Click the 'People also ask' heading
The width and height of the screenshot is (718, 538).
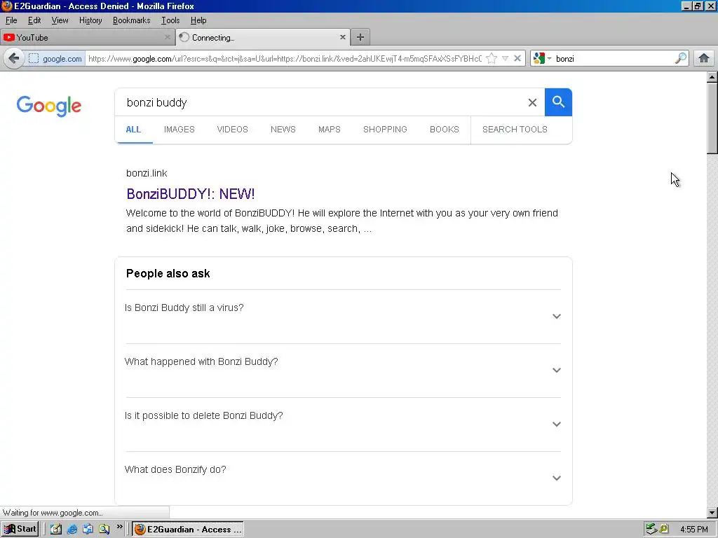168,274
